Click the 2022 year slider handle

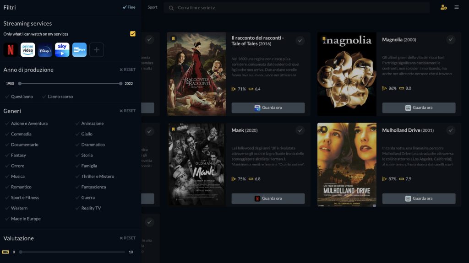click(x=120, y=84)
